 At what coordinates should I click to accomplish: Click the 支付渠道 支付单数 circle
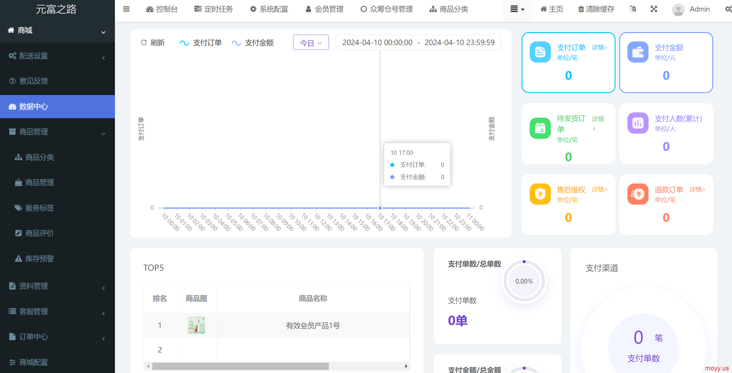click(x=643, y=347)
